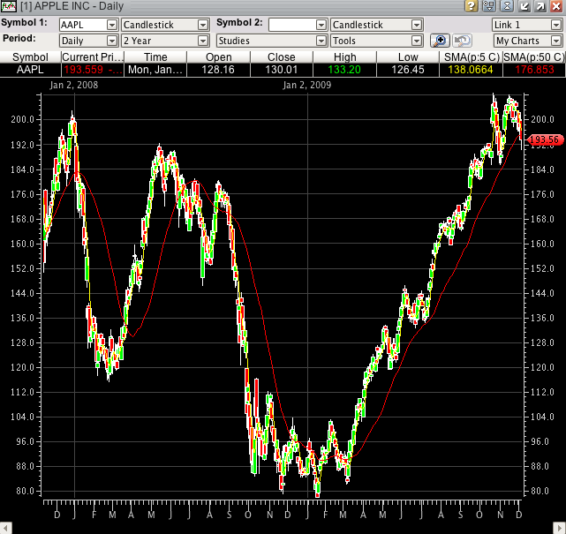Expand the Link 1 dropdown
The image size is (566, 534).
point(555,25)
